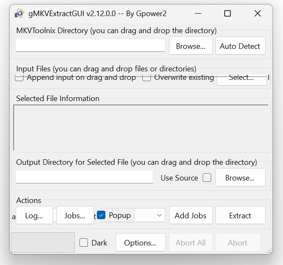This screenshot has width=283, height=265.
Task: Click the Abort All button
Action: click(191, 242)
